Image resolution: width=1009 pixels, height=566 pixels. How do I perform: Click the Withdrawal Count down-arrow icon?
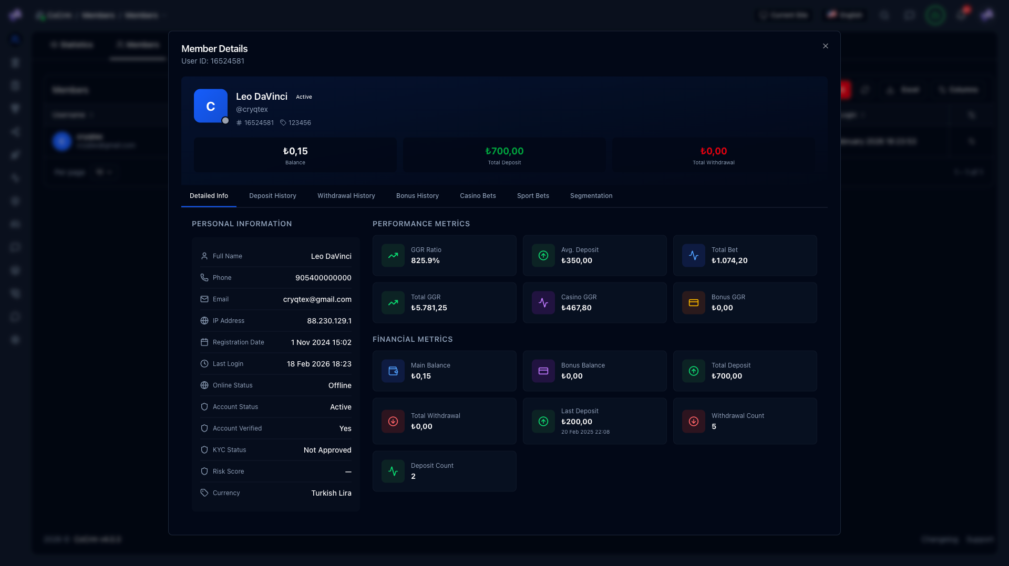(x=694, y=422)
